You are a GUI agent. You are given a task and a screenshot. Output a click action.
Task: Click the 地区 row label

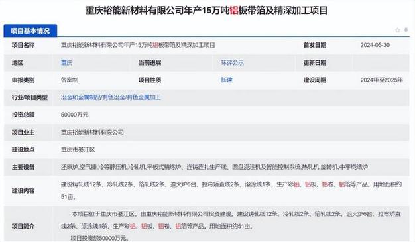point(17,63)
